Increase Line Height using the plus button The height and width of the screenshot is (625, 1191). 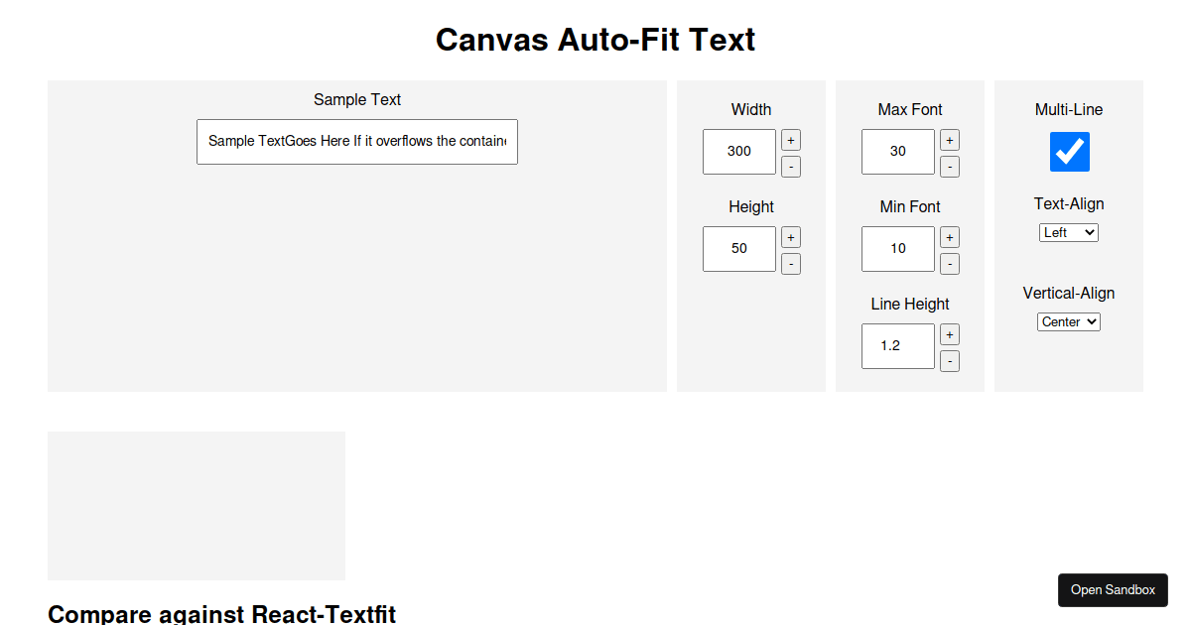click(x=949, y=334)
